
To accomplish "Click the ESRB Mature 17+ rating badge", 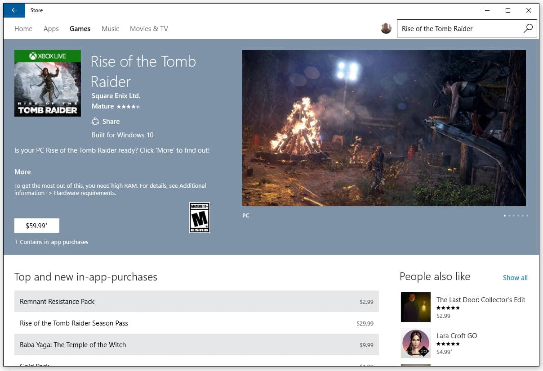I will 200,217.
